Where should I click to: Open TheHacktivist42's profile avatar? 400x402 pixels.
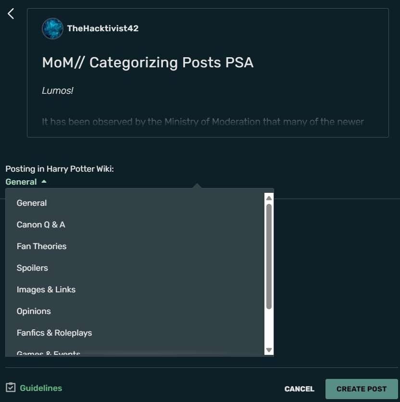click(x=52, y=28)
